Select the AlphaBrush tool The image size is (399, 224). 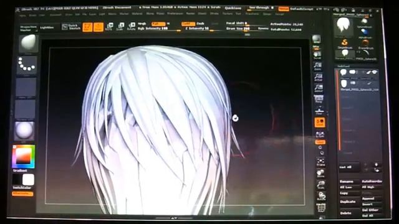tap(365, 33)
